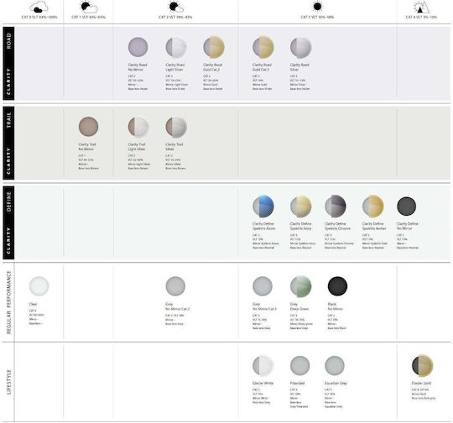Click the 'Clarity Road Light Silver' name text

click(175, 67)
